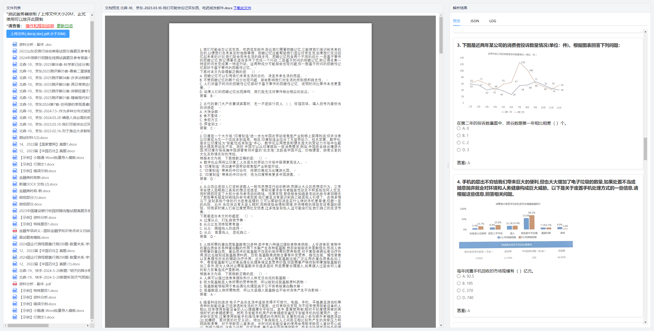The height and width of the screenshot is (331, 654).
Task: Choose option D. 740 in question 4
Action: pyautogui.click(x=459, y=298)
